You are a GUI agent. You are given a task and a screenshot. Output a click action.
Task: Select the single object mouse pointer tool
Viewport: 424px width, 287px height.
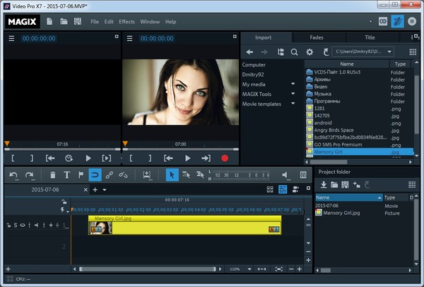pos(172,175)
